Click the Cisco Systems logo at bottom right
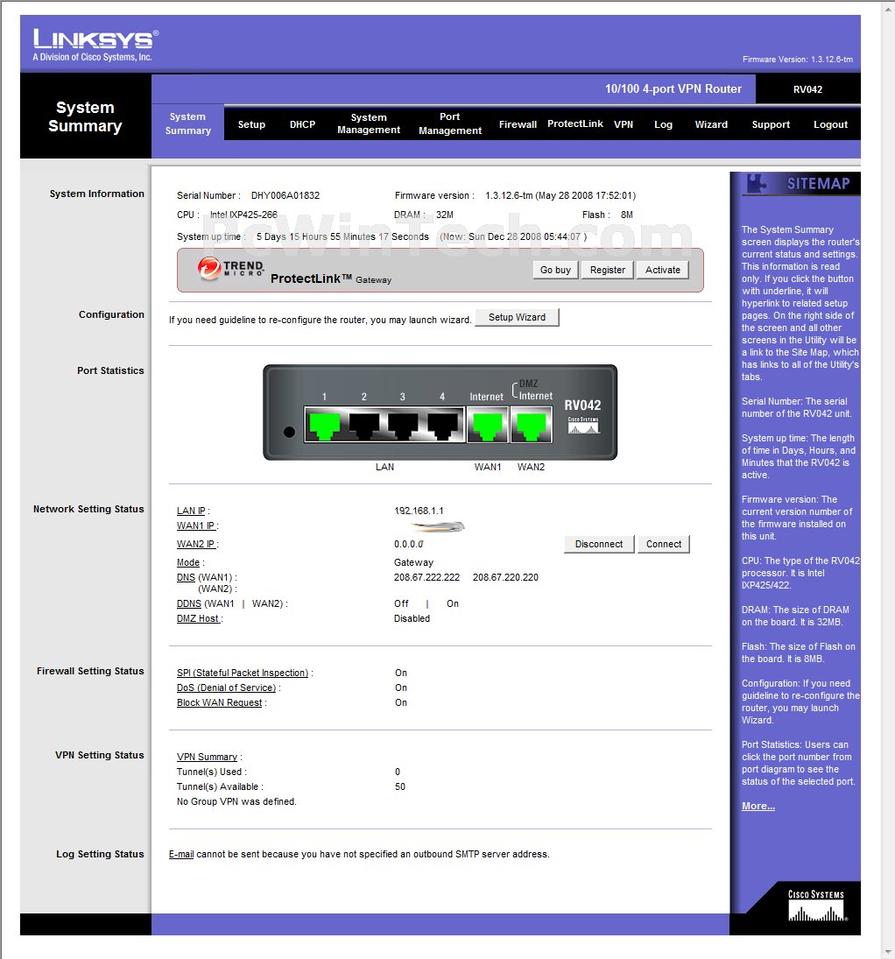This screenshot has width=895, height=959. [816, 906]
